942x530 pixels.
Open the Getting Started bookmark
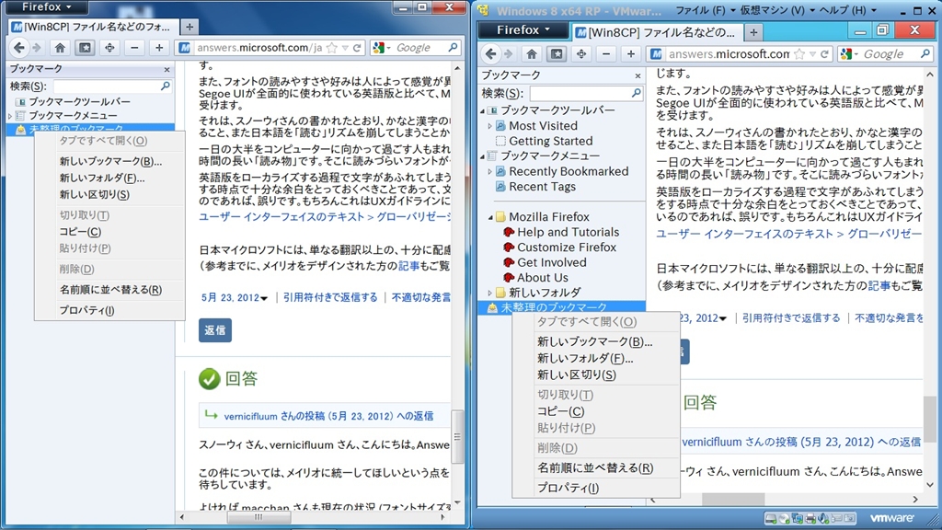click(x=550, y=141)
